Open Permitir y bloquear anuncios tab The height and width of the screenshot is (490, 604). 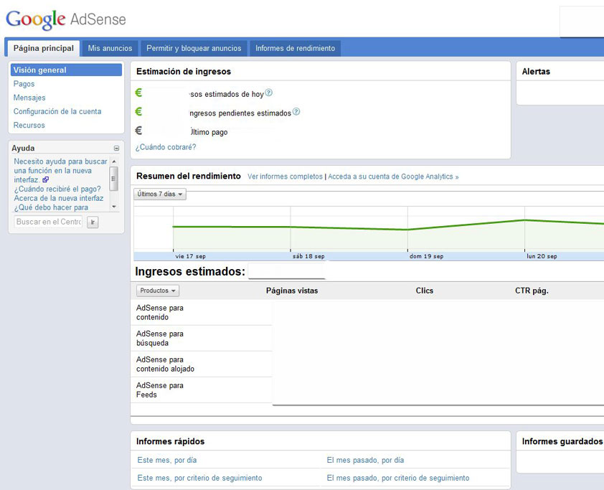pyautogui.click(x=194, y=49)
